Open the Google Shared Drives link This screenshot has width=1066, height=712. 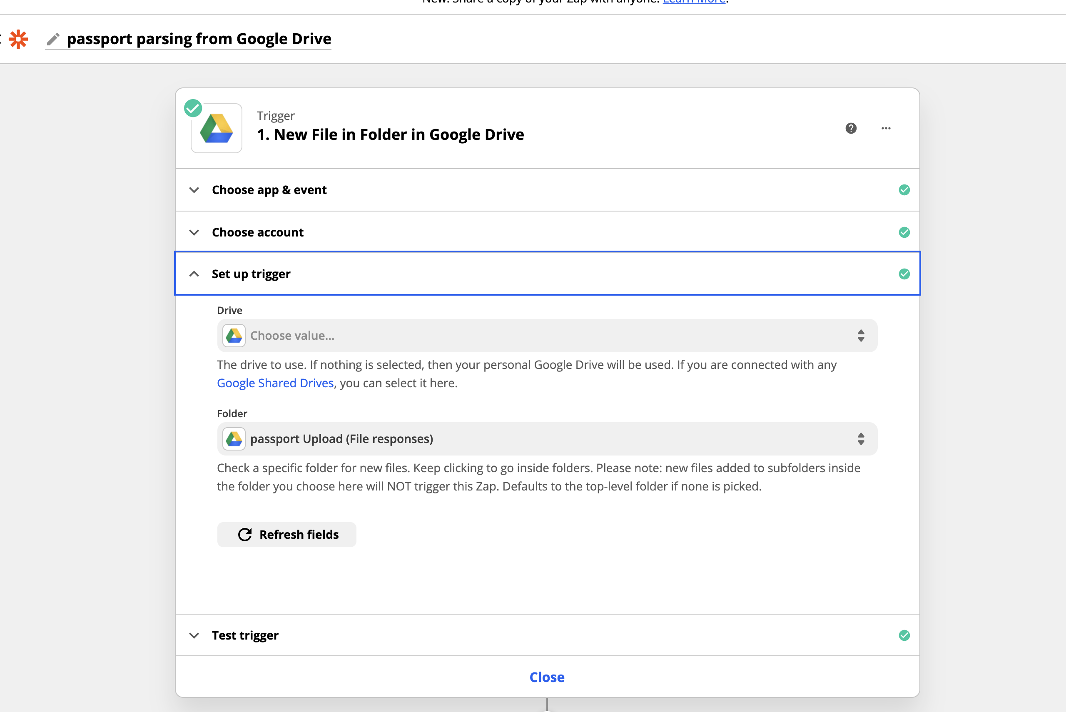tap(275, 383)
